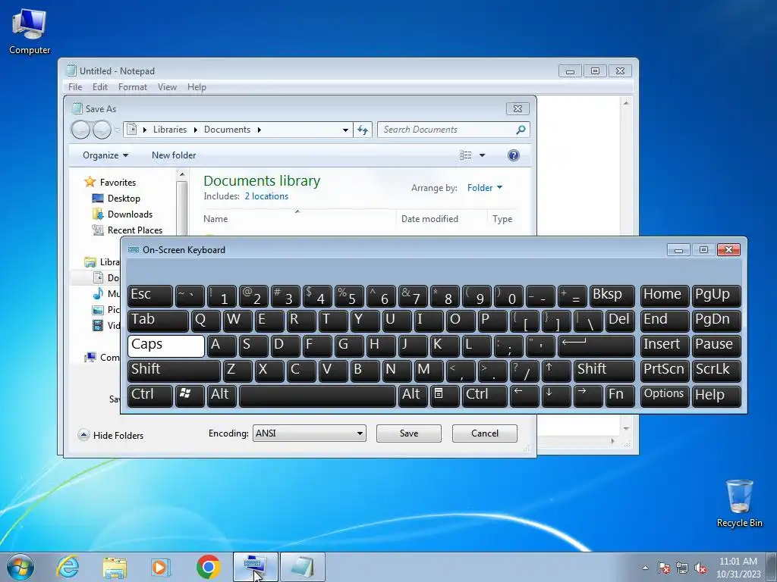Toggle the Fn key
Viewport: 777px width, 582px height.
[620, 396]
